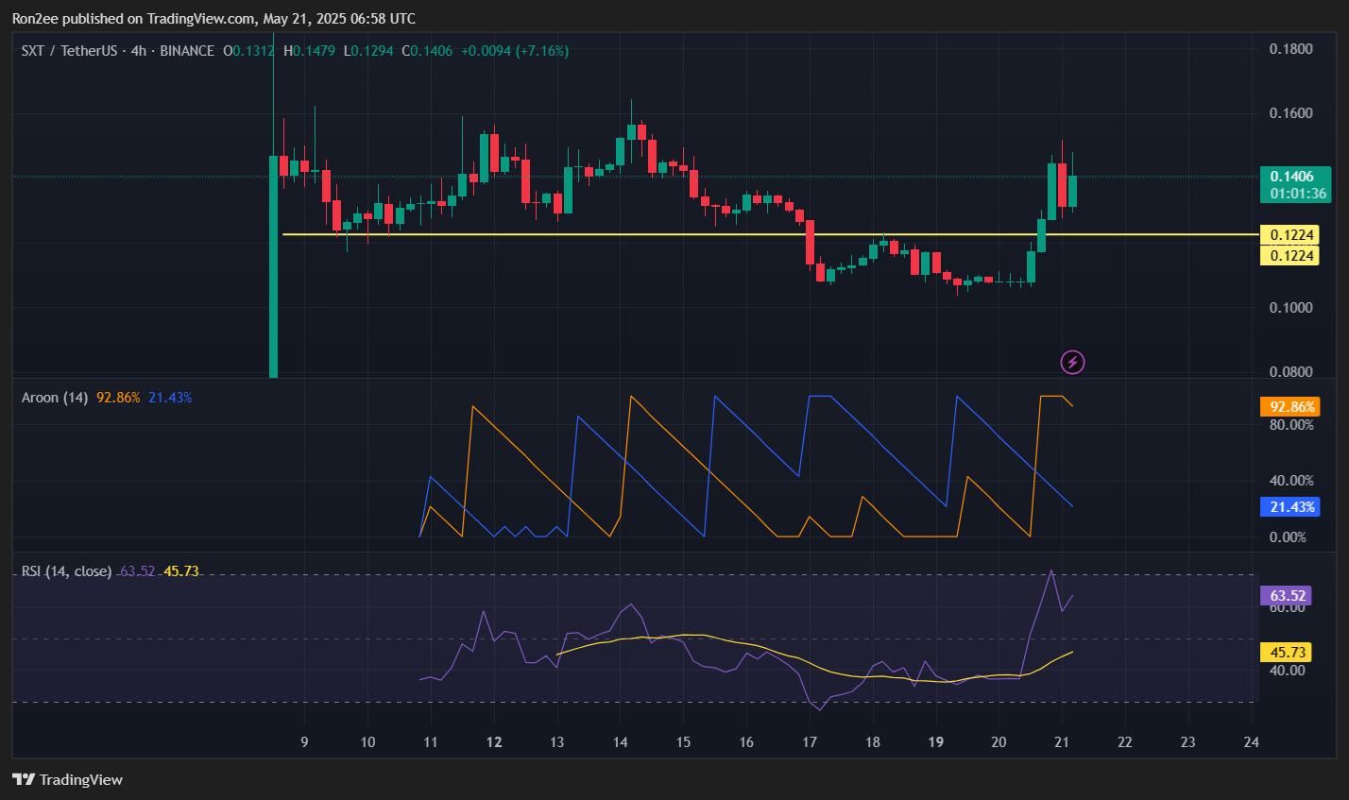
Task: Click the Ron2ee published header text
Action: coord(213,18)
